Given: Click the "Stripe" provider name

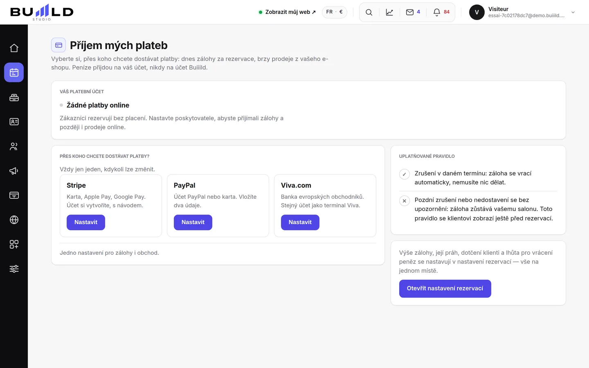Looking at the screenshot, I should coord(76,185).
